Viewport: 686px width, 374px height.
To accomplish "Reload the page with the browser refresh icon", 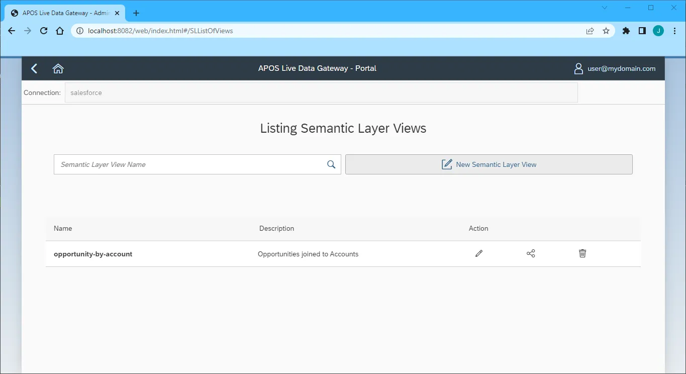I will [43, 31].
